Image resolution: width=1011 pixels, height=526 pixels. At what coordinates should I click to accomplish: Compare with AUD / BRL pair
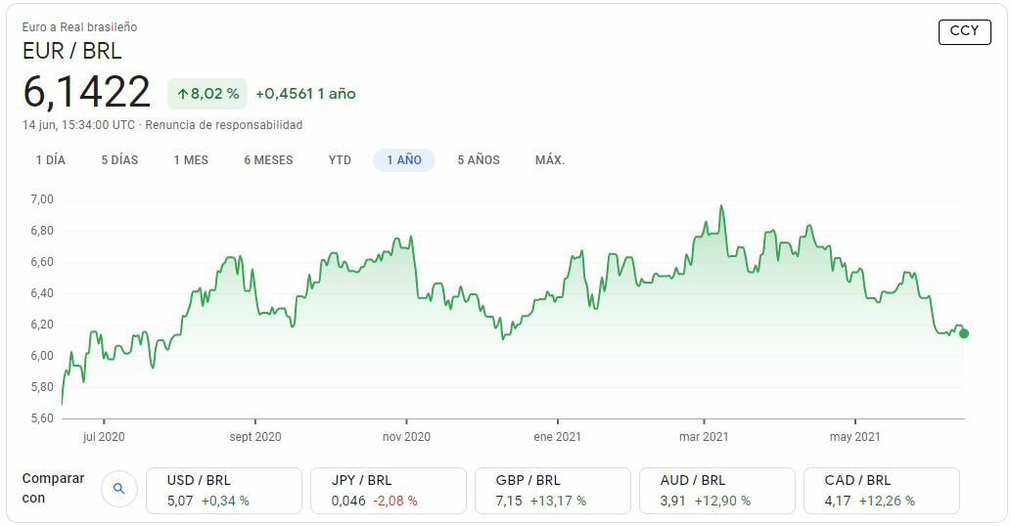(x=716, y=490)
